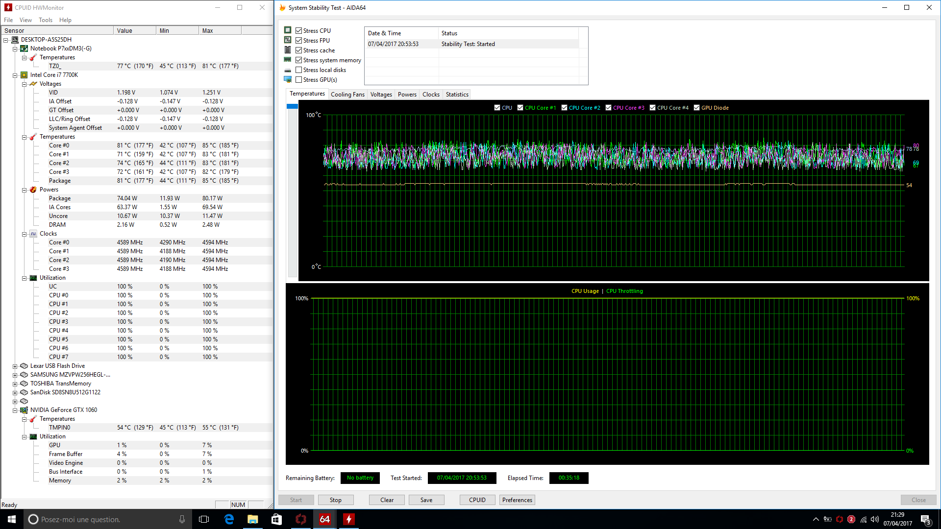The image size is (941, 529).
Task: Collapse the Intel Core i7 7700K node
Action: [x=15, y=75]
